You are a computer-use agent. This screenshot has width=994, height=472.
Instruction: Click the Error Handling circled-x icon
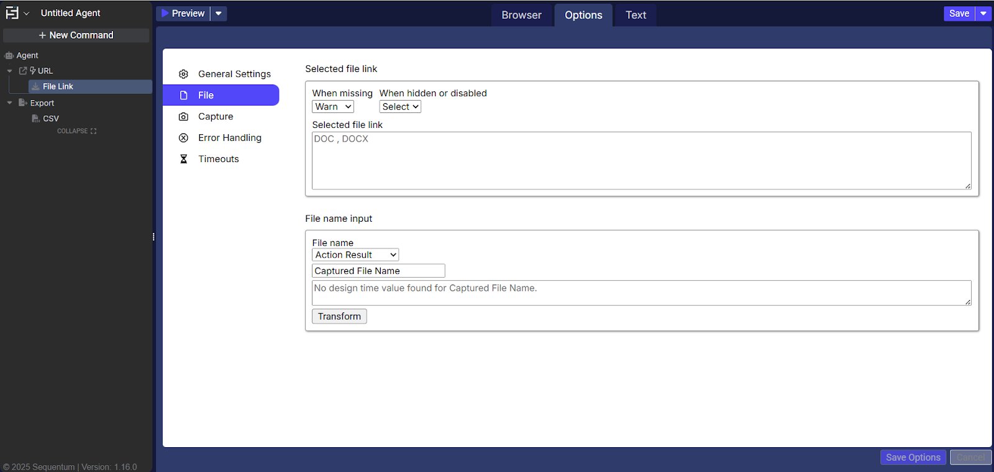(x=183, y=138)
